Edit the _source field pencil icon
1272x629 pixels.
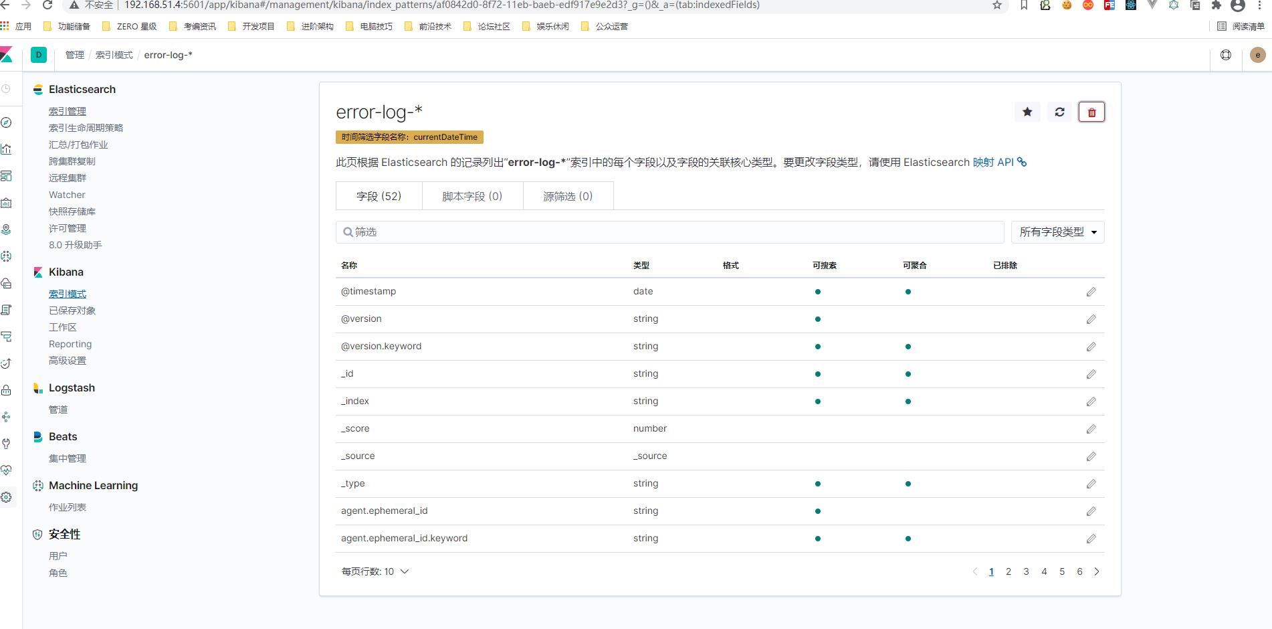[x=1091, y=456]
